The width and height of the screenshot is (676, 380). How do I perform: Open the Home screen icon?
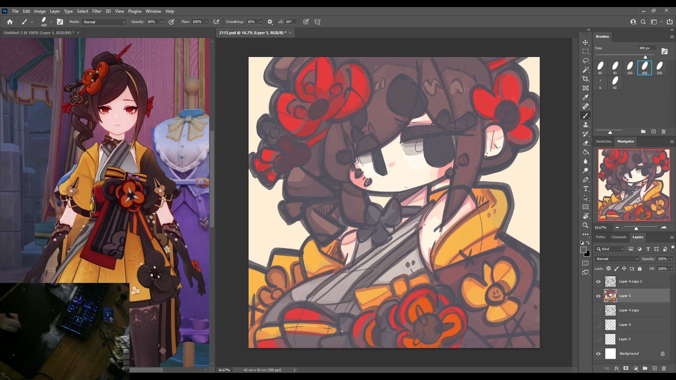coord(10,22)
